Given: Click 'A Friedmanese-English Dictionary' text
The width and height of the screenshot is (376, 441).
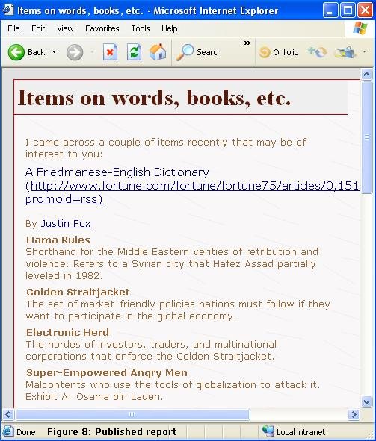Looking at the screenshot, I should coord(117,172).
